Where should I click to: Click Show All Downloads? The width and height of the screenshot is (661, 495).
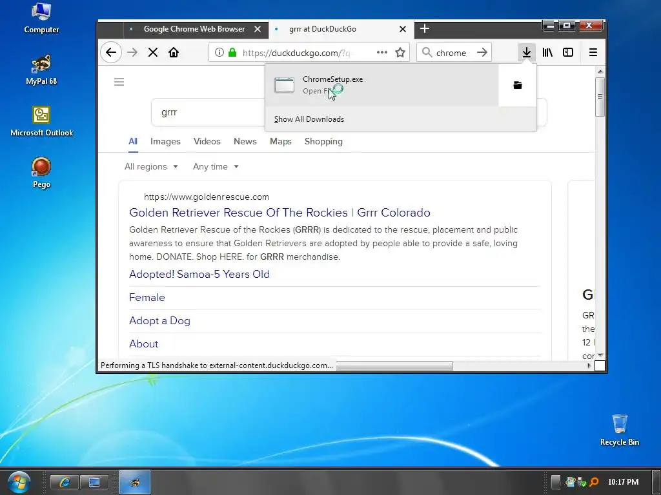[309, 119]
